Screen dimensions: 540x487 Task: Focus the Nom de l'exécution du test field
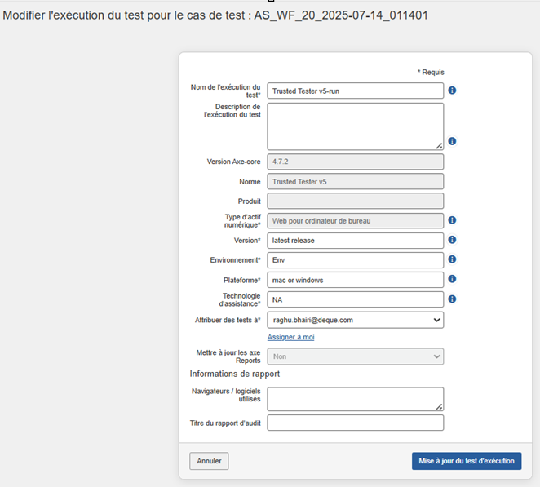pyautogui.click(x=355, y=91)
